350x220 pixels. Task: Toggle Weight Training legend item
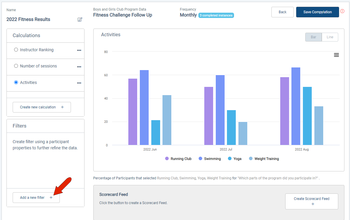(x=264, y=158)
